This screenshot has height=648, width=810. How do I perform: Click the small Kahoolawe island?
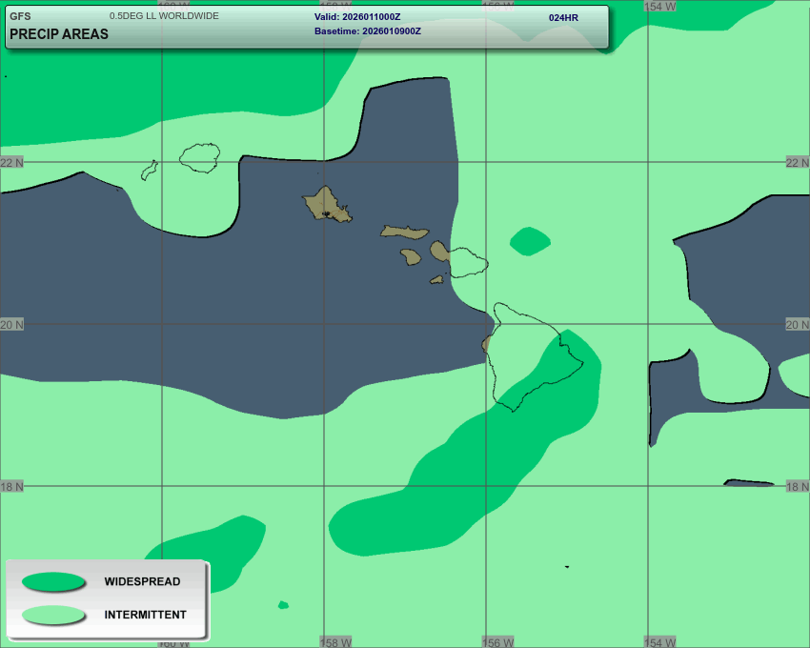[x=436, y=279]
